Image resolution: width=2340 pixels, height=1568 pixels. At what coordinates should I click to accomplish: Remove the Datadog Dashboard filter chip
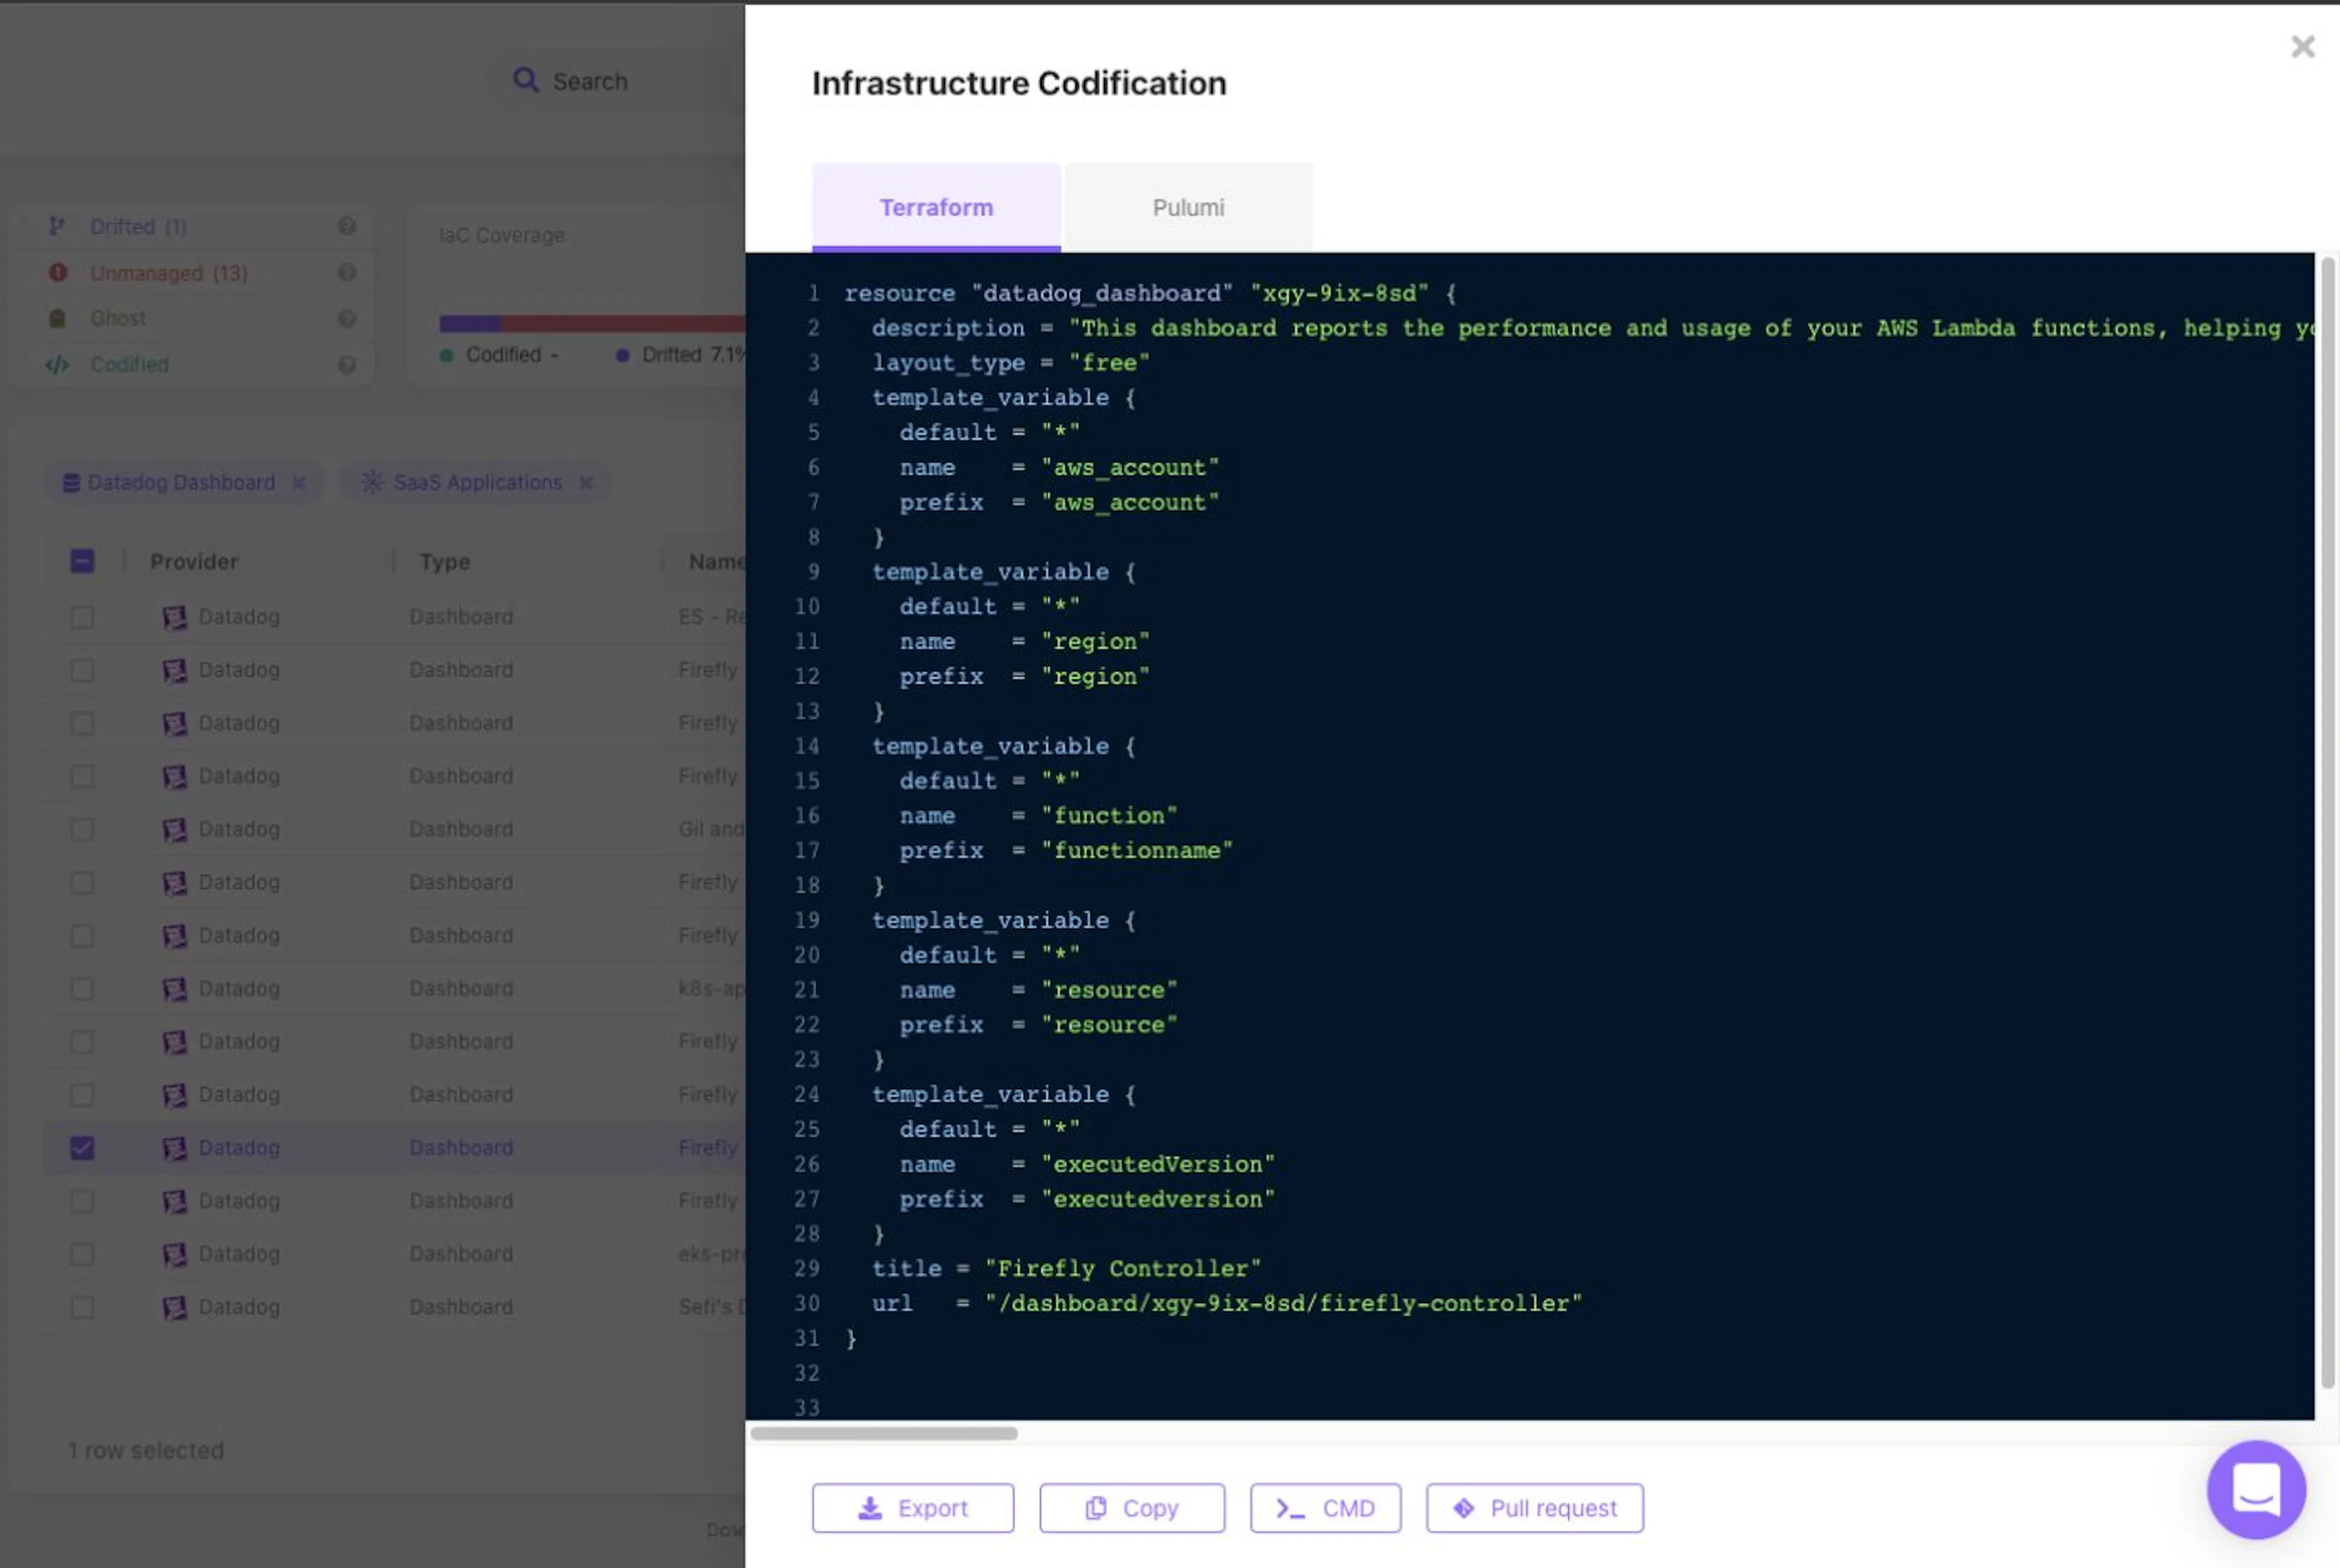point(298,483)
